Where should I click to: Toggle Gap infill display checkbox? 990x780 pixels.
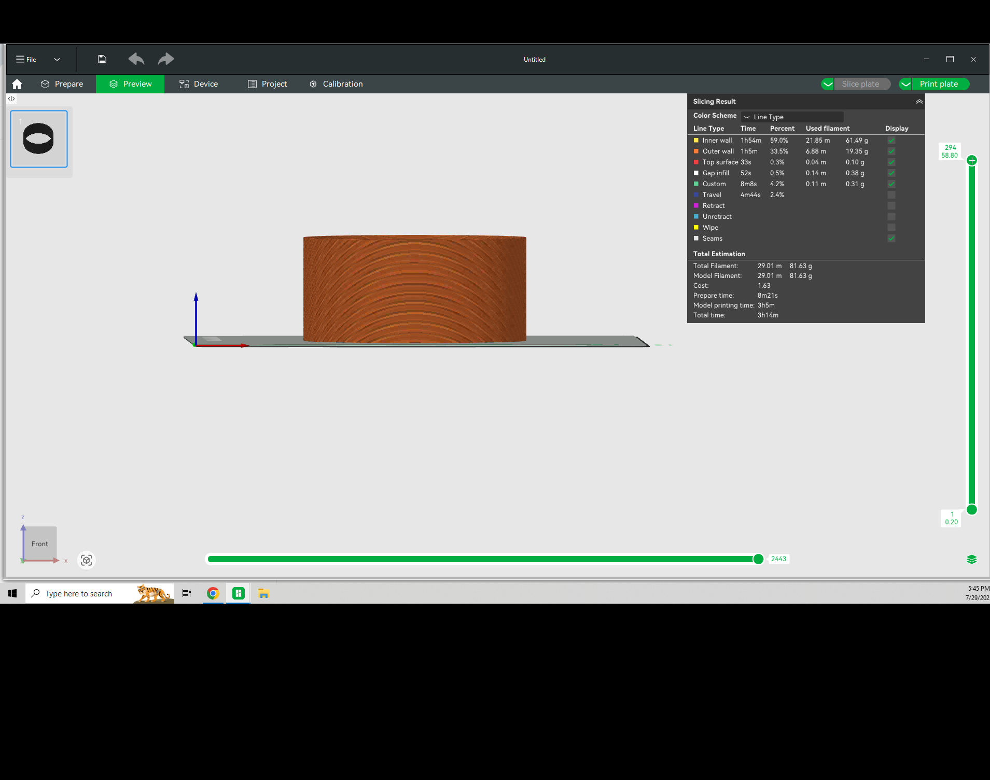tap(891, 173)
